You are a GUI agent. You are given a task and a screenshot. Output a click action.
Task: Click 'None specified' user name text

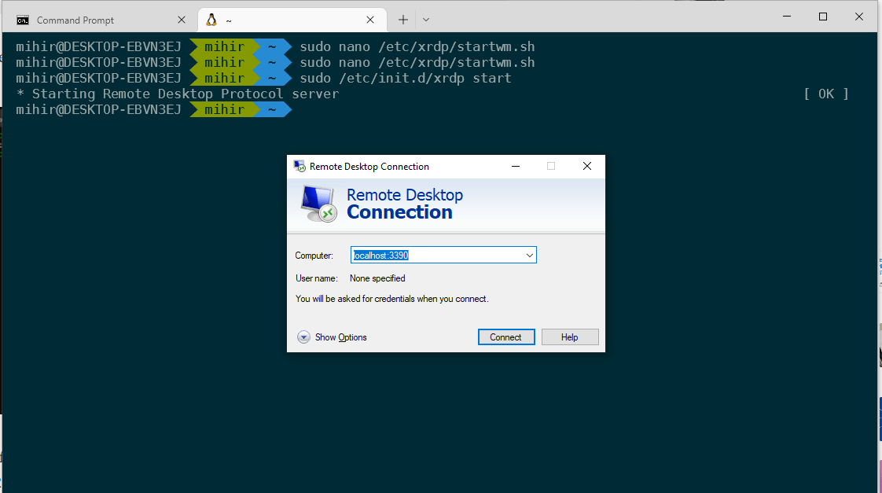point(377,278)
